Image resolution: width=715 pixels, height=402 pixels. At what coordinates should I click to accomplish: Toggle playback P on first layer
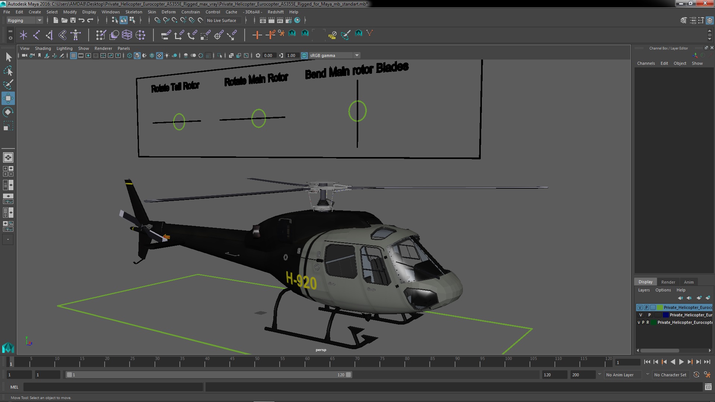(x=646, y=307)
